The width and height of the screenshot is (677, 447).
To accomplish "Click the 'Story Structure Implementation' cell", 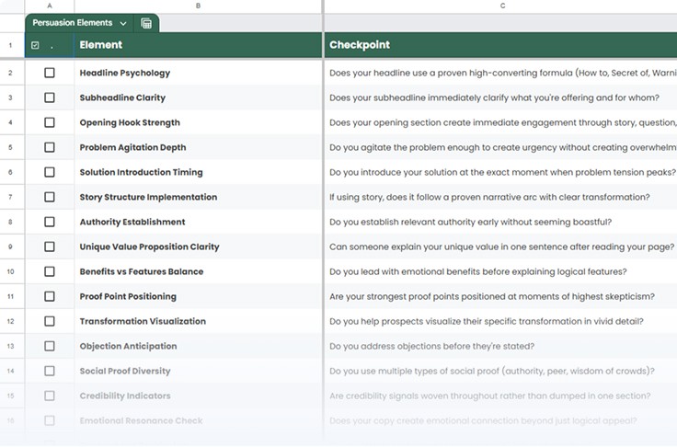I will [x=198, y=197].
